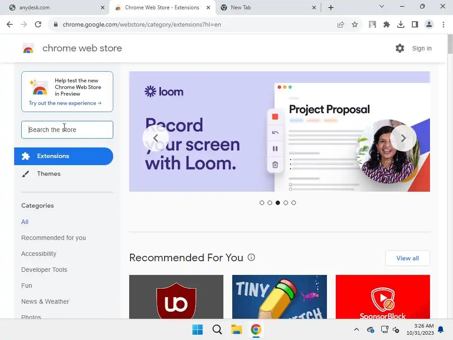The width and height of the screenshot is (453, 340).
Task: Open the notification bell in system tray
Action: tap(441, 329)
